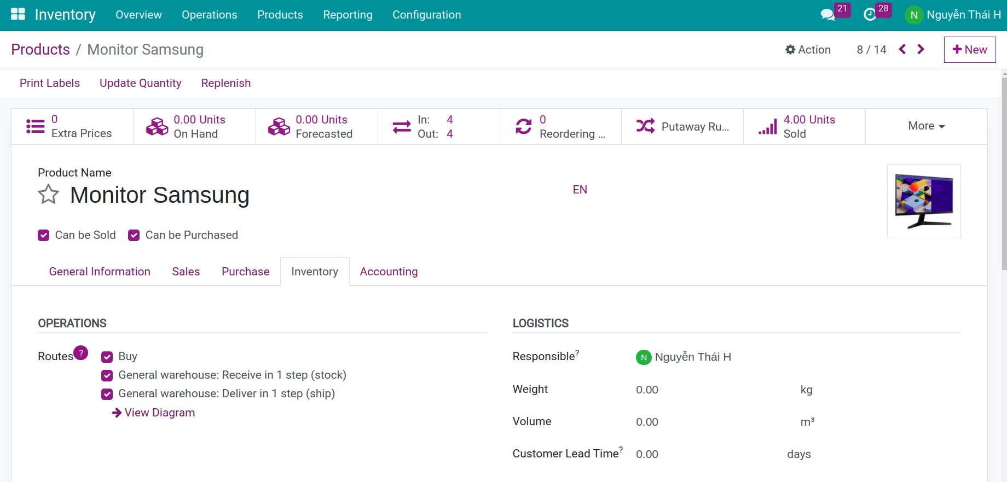Screen dimensions: 1007x482
Task: Open the Configuration menu
Action: (x=427, y=15)
